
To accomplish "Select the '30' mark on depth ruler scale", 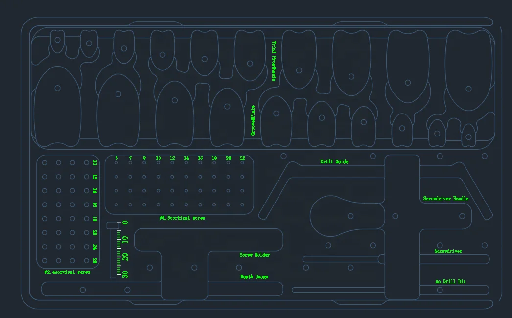I will click(x=125, y=274).
